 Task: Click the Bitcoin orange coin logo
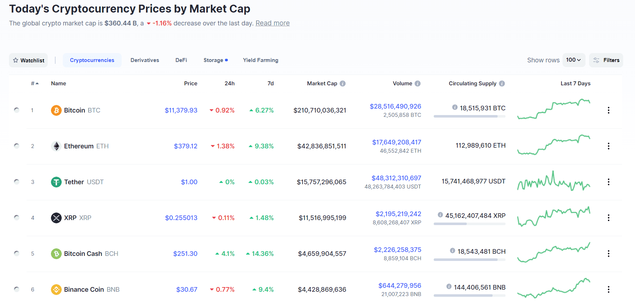(x=56, y=110)
